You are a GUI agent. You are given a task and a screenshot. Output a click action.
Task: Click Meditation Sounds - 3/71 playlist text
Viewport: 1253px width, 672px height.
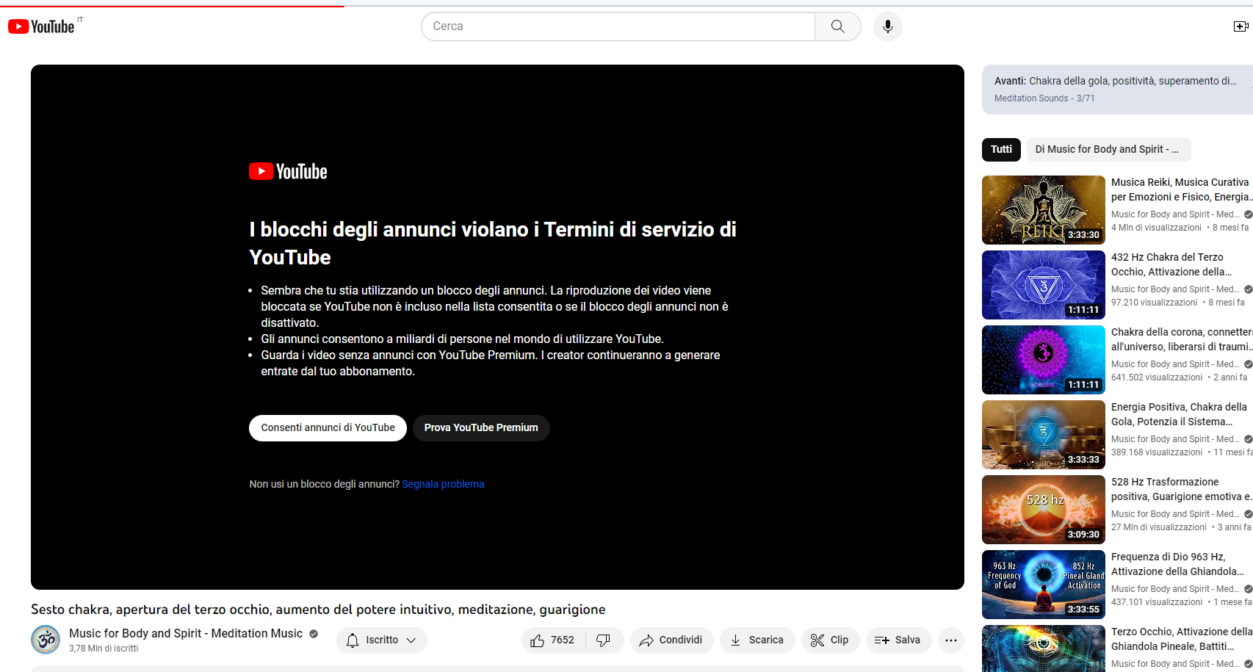coord(1044,98)
